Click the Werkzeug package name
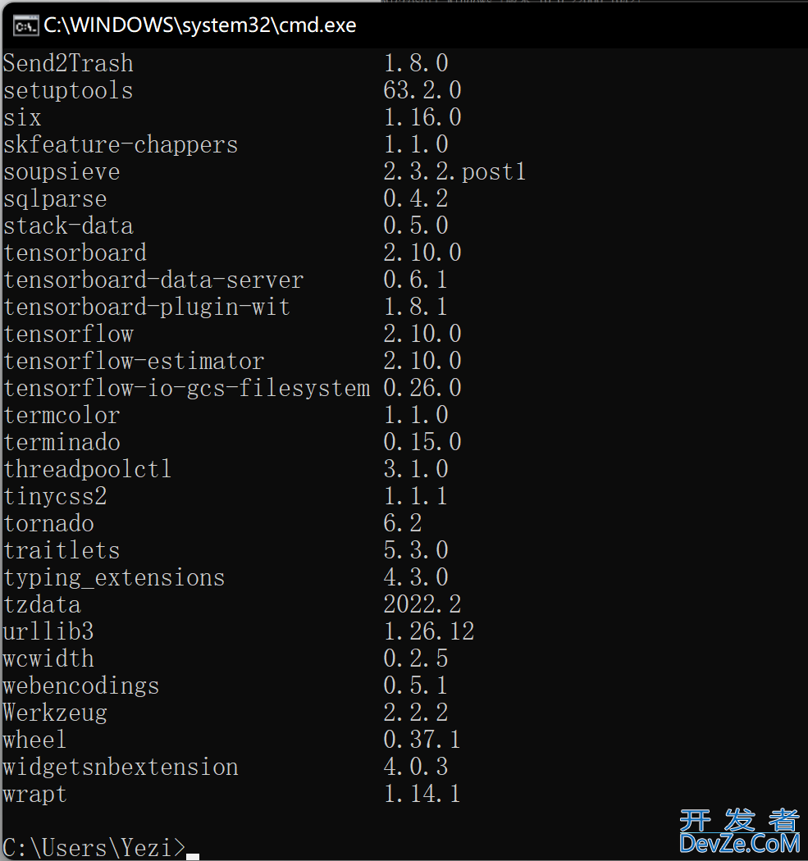The height and width of the screenshot is (861, 808). (55, 713)
